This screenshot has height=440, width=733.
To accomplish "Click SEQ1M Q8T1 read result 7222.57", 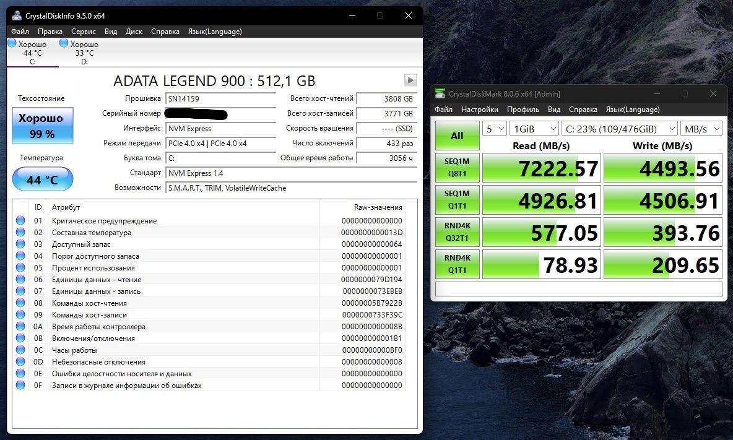I will 541,168.
